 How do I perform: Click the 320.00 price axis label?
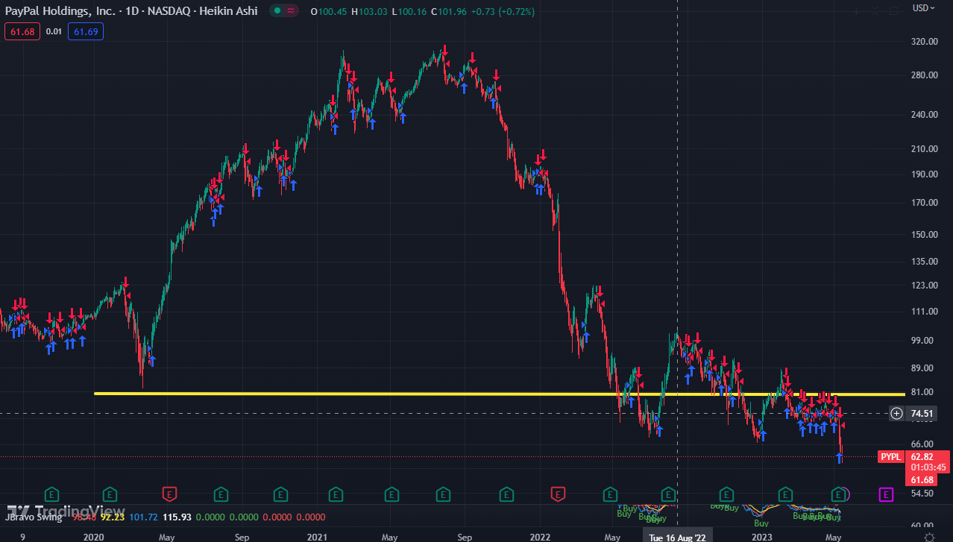pos(923,42)
